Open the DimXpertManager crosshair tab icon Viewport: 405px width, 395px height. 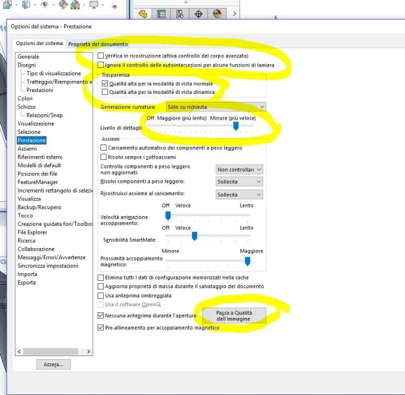click(x=198, y=14)
